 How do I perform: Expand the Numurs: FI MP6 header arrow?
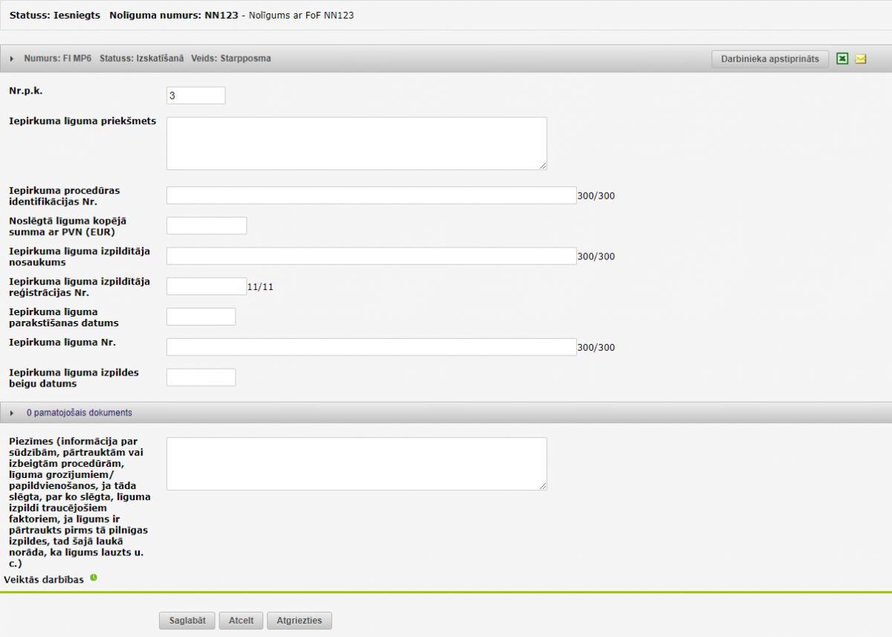coord(12,59)
